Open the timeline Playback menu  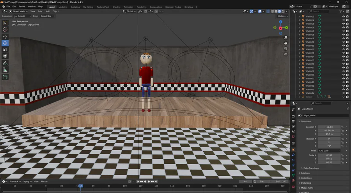coord(15,182)
